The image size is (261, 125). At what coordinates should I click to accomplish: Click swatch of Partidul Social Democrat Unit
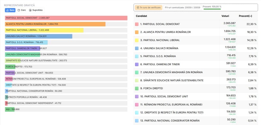tap(137, 97)
